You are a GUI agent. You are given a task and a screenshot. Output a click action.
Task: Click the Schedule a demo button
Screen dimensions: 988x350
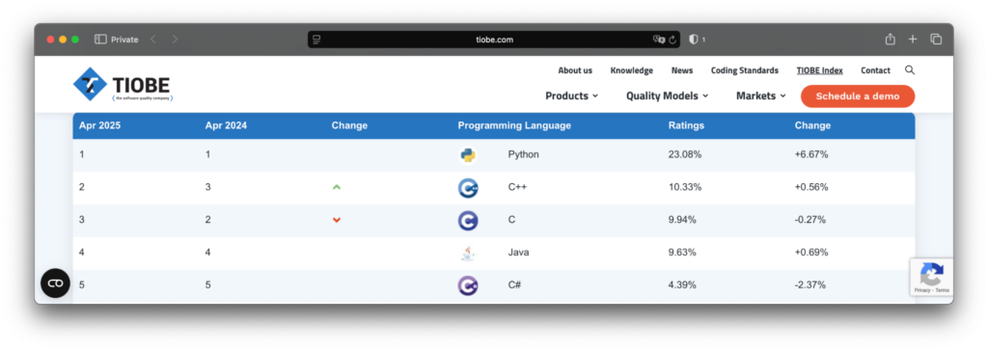coord(858,96)
